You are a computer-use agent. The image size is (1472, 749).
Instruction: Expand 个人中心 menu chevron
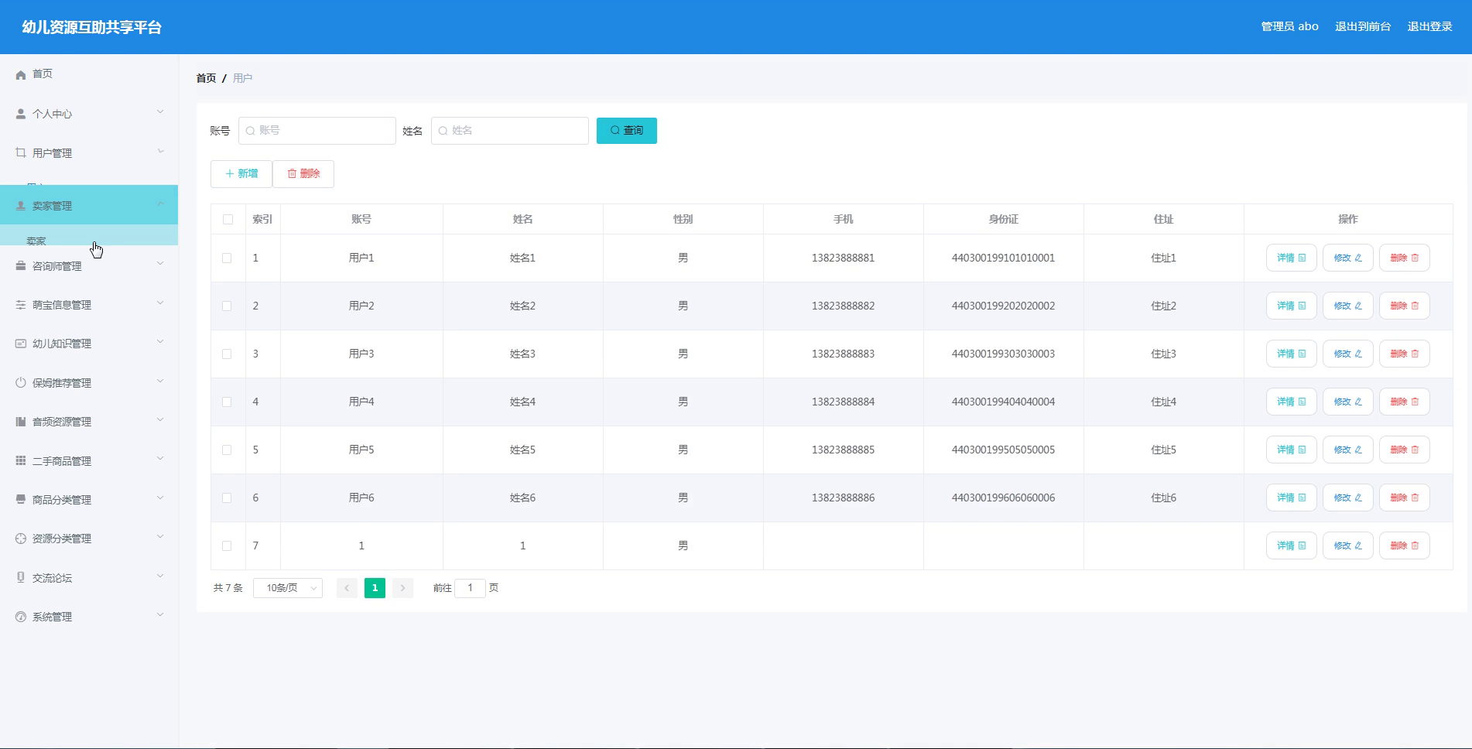[160, 112]
